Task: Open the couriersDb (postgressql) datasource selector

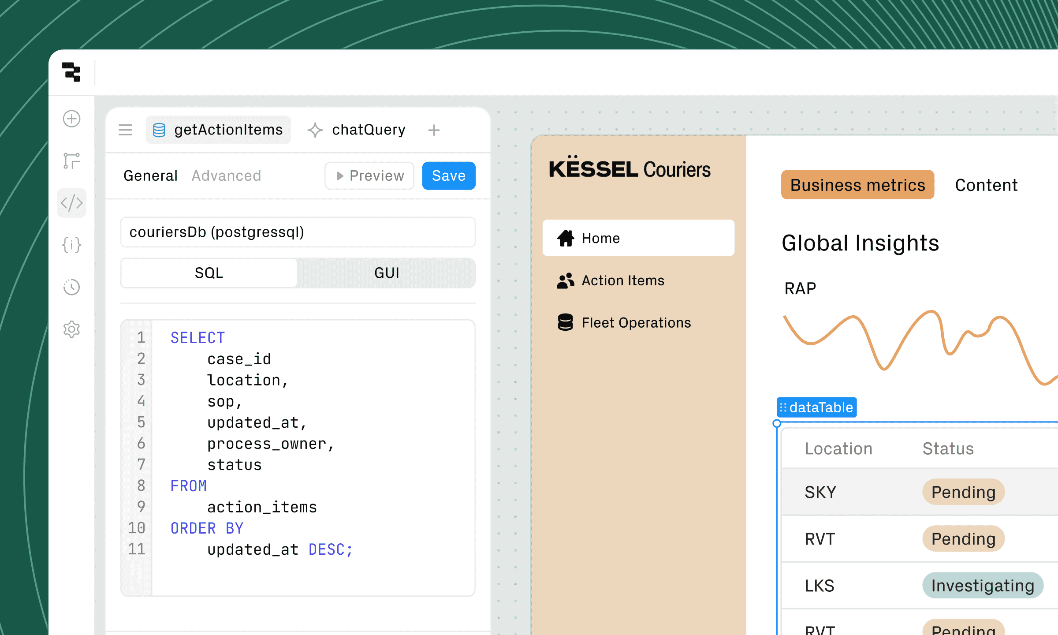Action: 298,232
